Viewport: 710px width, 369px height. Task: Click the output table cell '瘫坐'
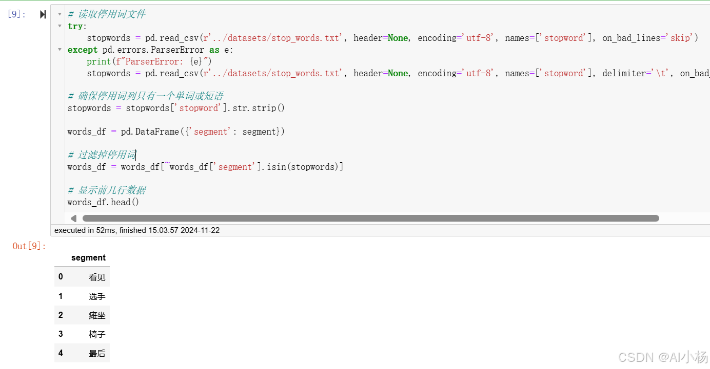pyautogui.click(x=97, y=315)
